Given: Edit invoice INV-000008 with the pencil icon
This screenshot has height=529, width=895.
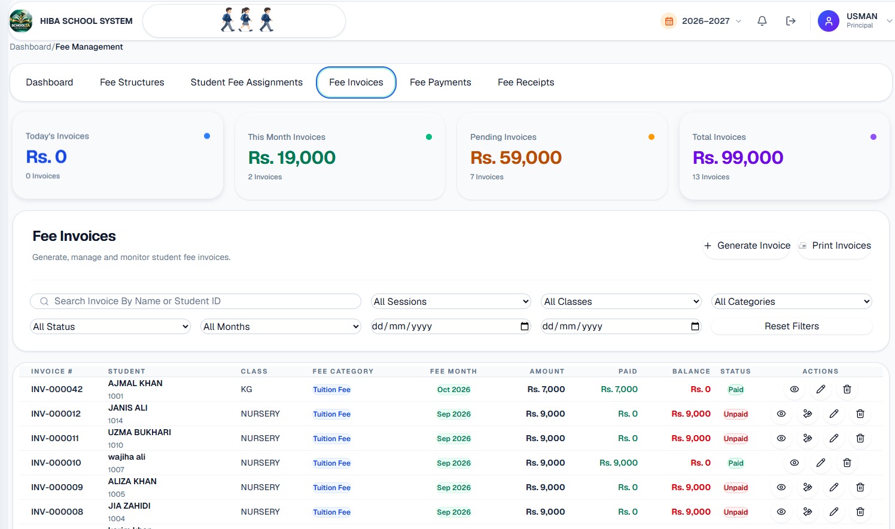Looking at the screenshot, I should 834,512.
